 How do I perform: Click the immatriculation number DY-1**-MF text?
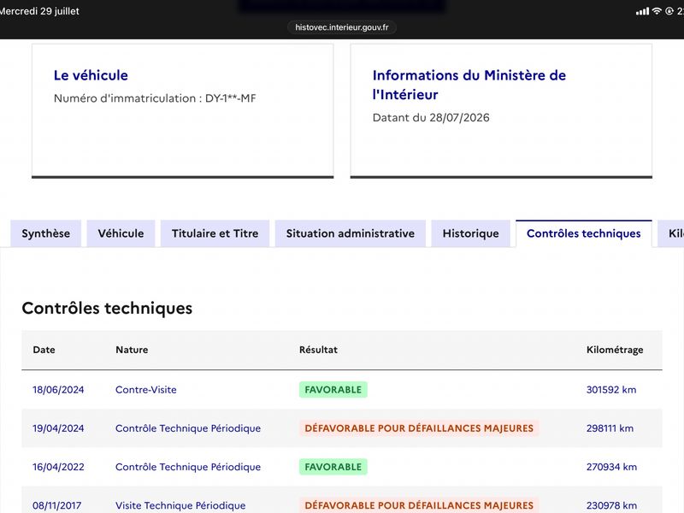[x=230, y=98]
